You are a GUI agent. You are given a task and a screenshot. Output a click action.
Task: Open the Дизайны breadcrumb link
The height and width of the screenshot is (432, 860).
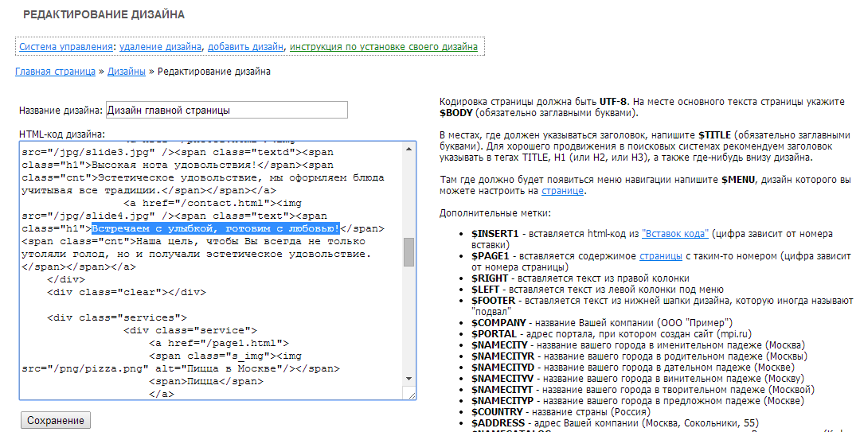point(126,72)
